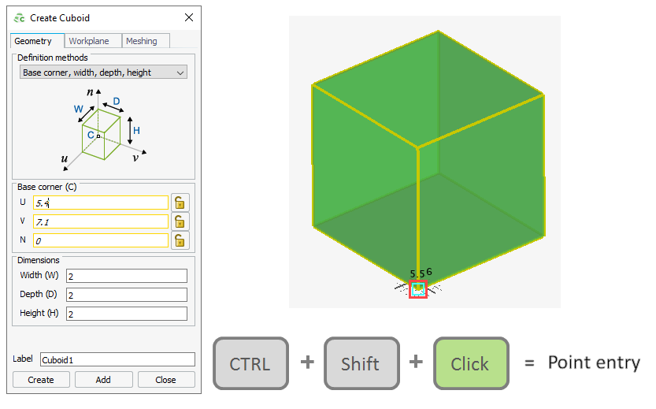Click the CADFEKO logo in title bar

coord(20,17)
